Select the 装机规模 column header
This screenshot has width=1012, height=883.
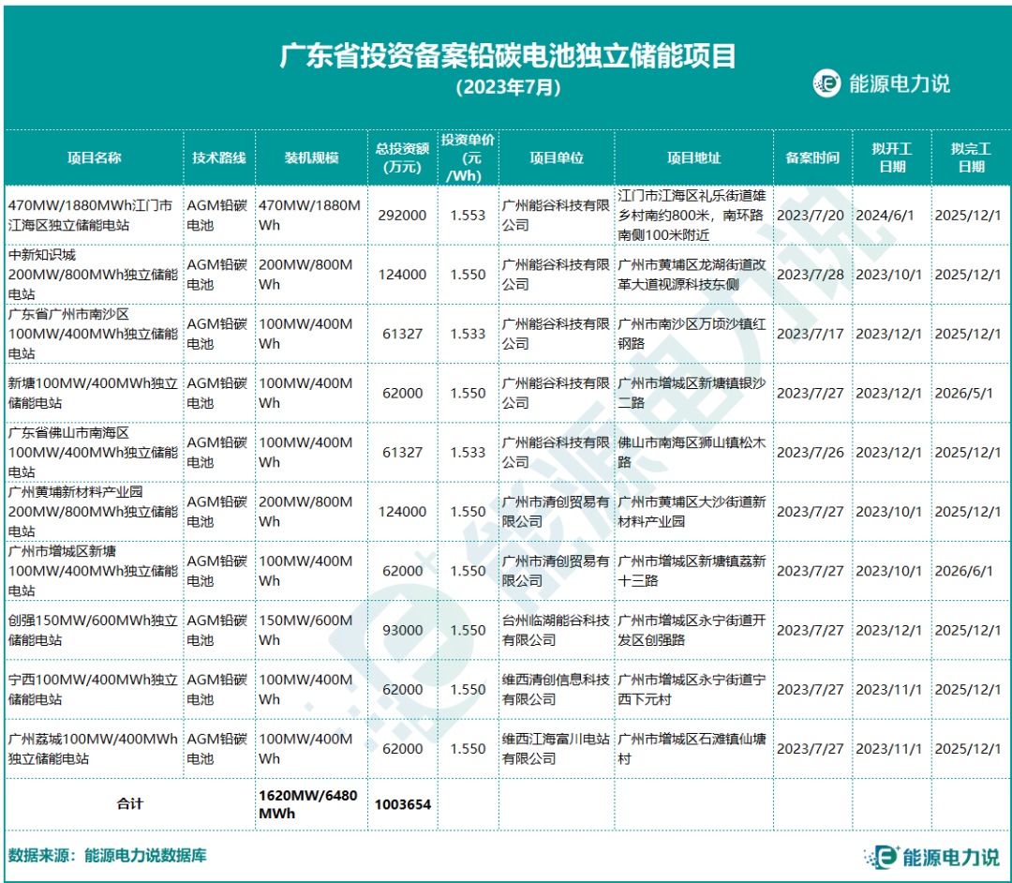point(312,158)
